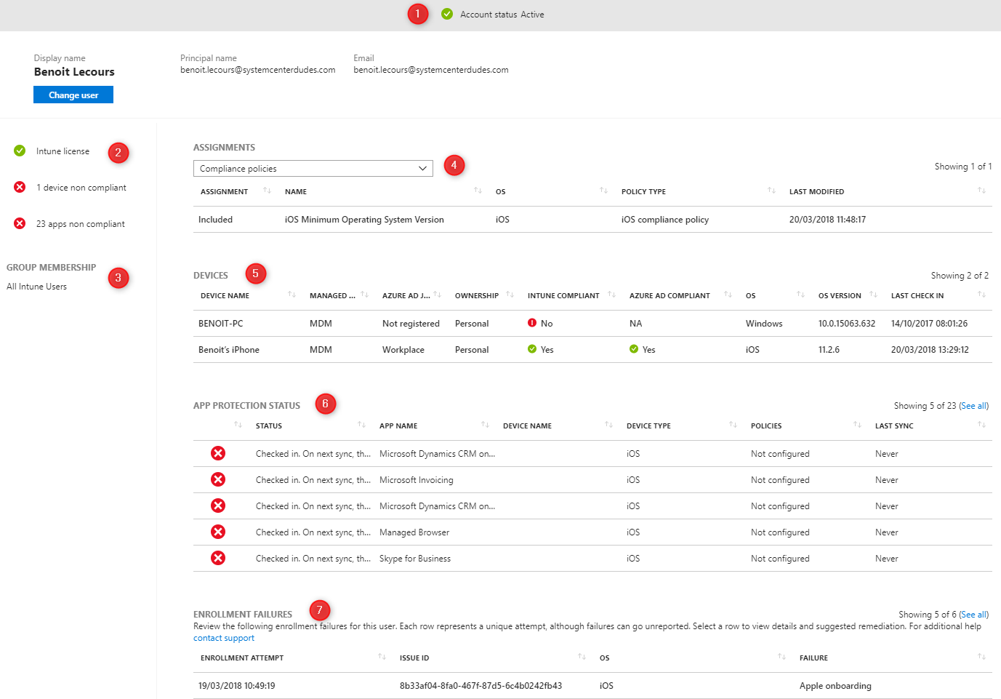This screenshot has width=1001, height=699.
Task: Click red error icon beside 1 device non compliant
Action: pos(20,187)
